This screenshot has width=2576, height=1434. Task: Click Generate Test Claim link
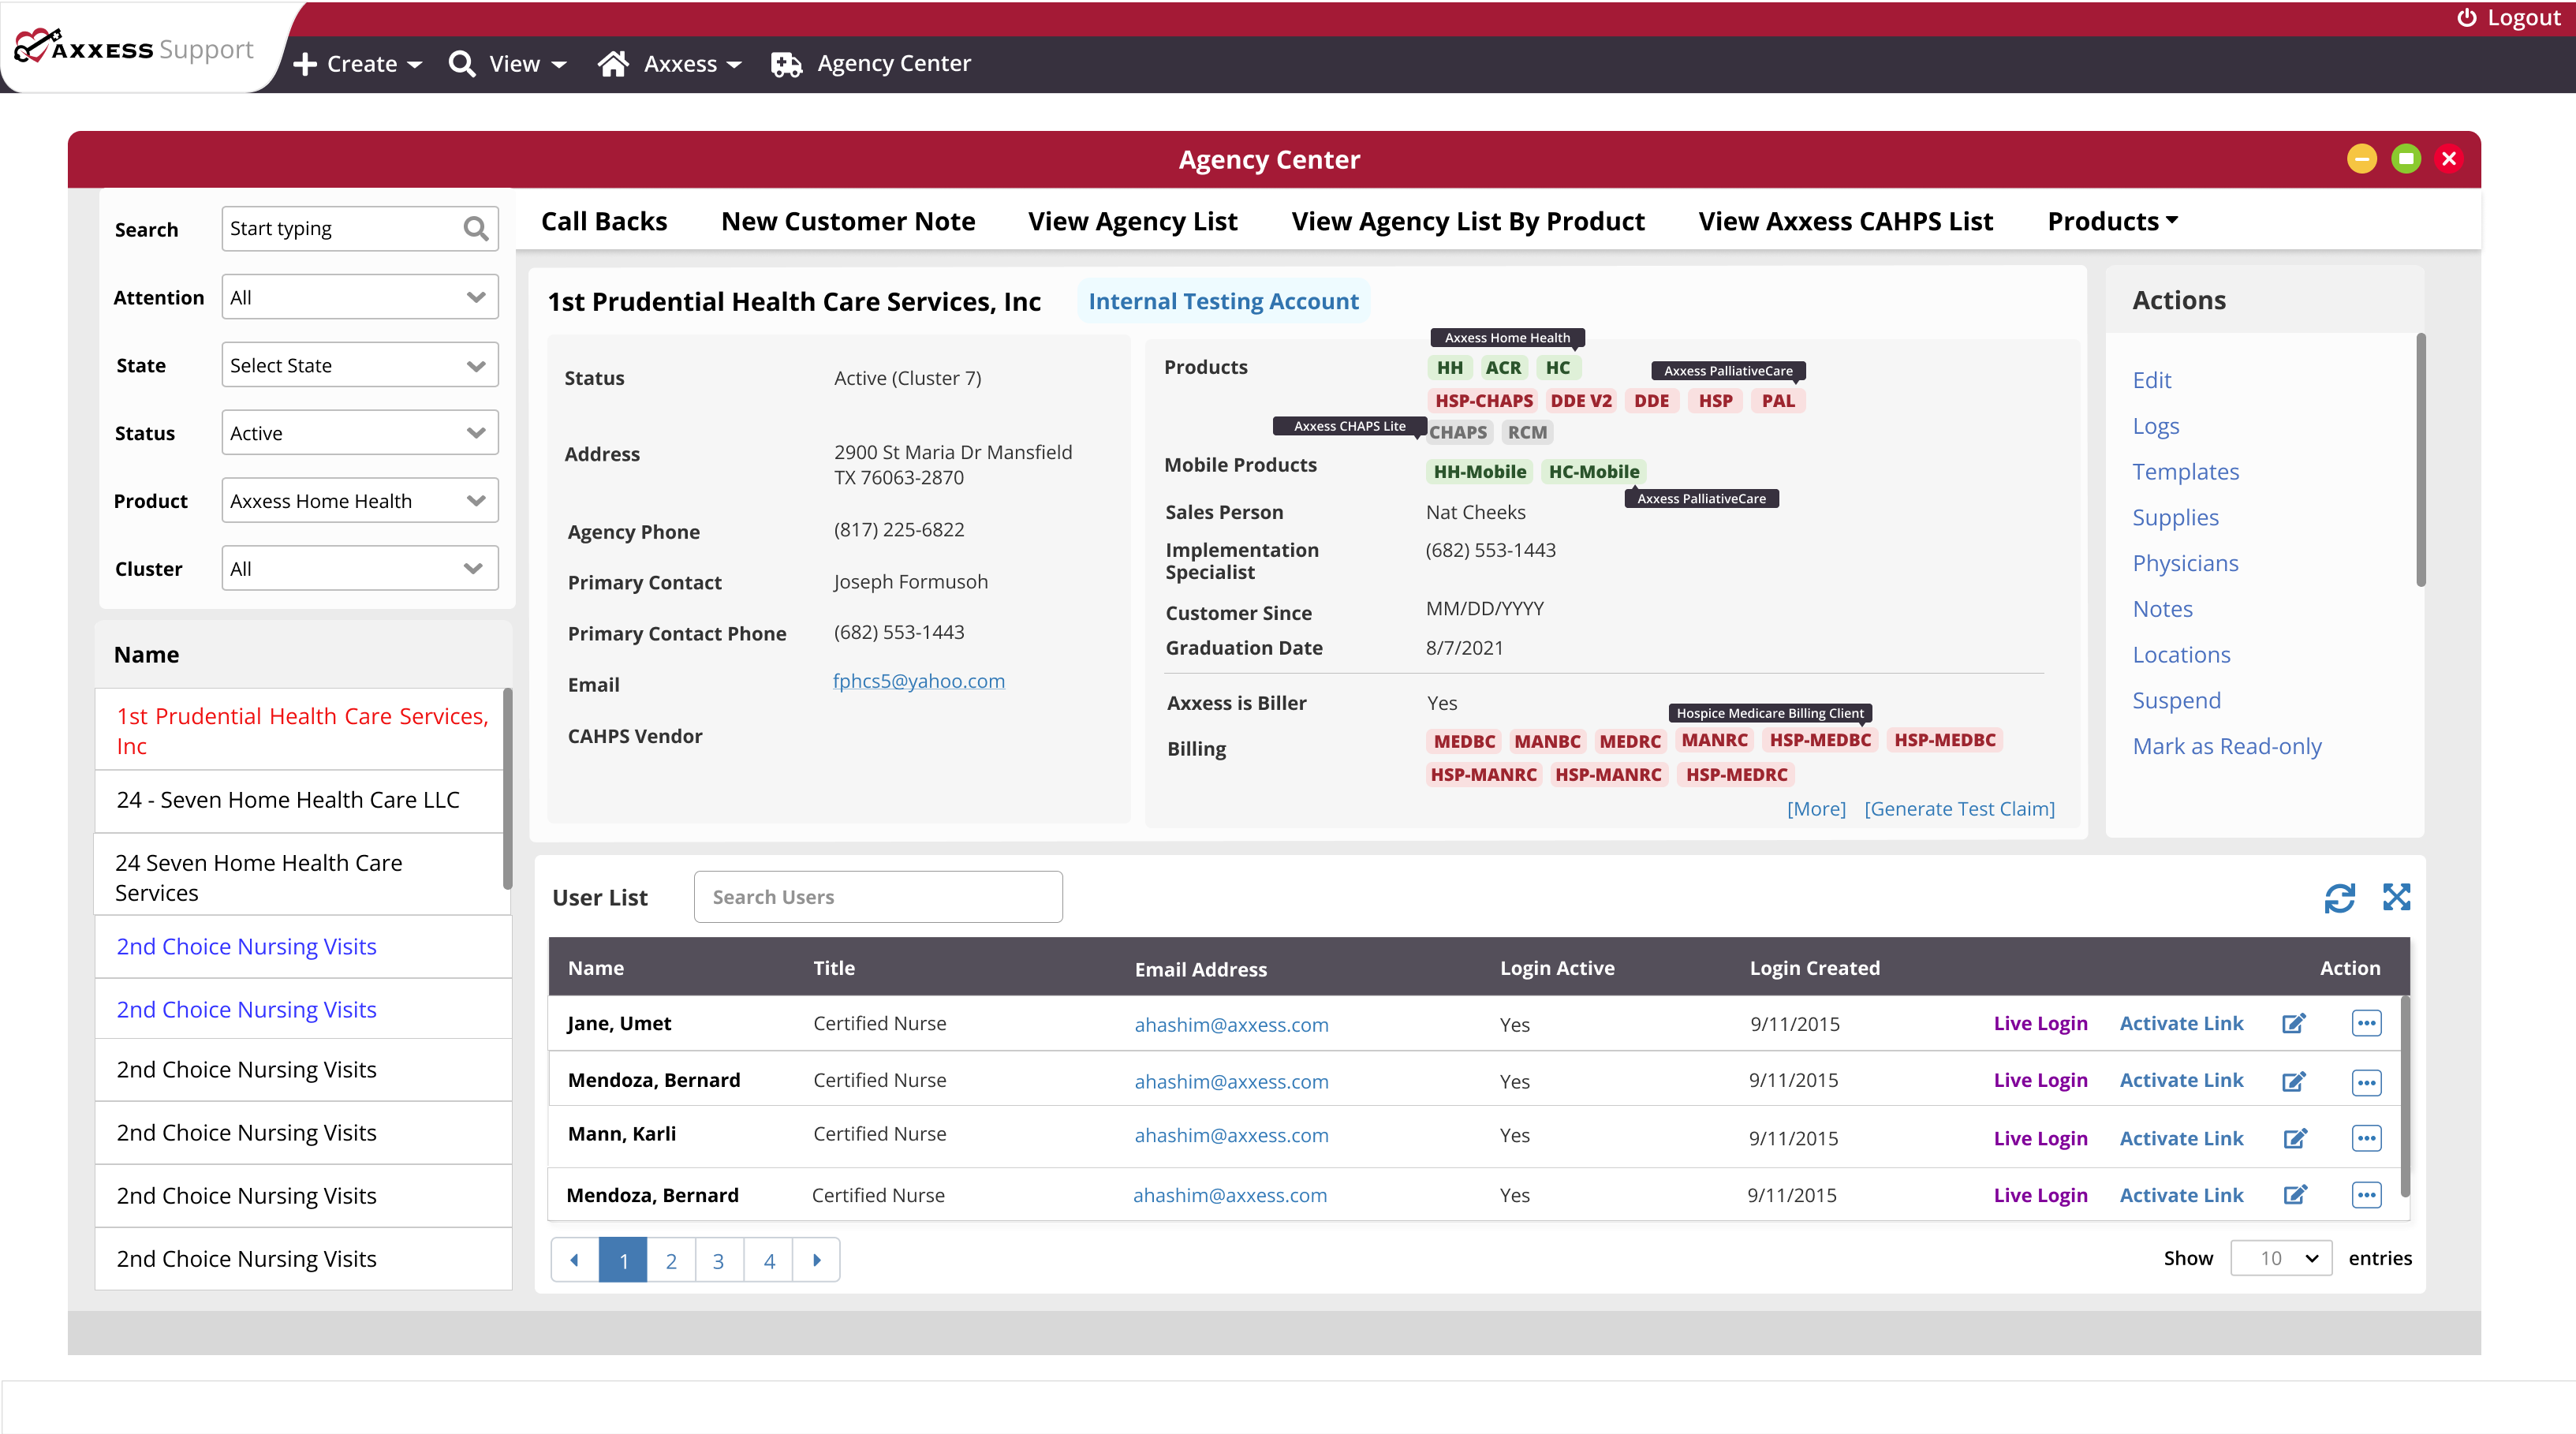pos(1959,808)
